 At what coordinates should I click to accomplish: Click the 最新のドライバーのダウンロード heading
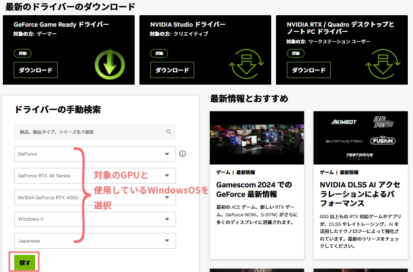70,7
